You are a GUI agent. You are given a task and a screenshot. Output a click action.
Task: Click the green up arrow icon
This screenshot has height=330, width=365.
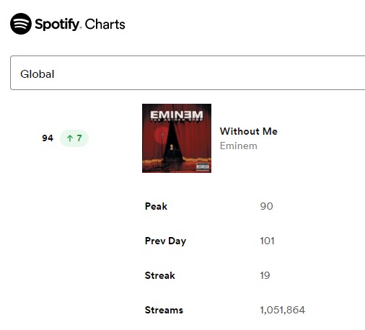coord(70,138)
